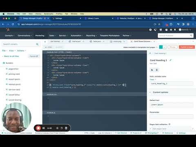The height and width of the screenshot is (147, 196).
Task: Open the notifications bell
Action: click(x=175, y=30)
